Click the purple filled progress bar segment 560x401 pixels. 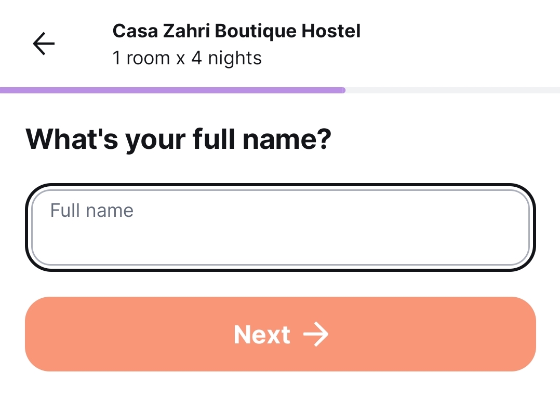click(x=171, y=90)
